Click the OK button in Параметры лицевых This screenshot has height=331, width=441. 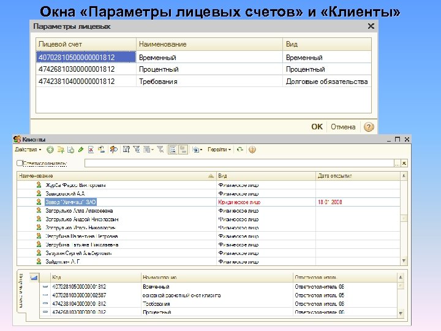pyautogui.click(x=317, y=127)
